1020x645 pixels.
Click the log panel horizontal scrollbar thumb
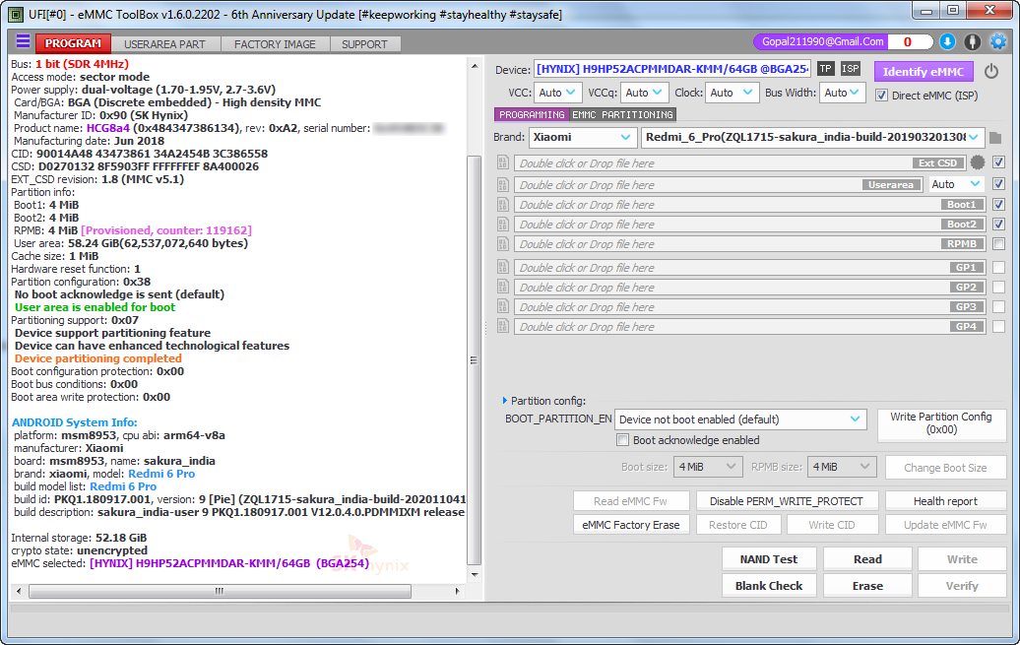220,591
